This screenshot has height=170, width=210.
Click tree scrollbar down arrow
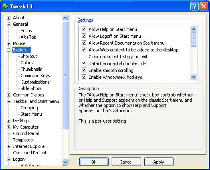tap(65, 162)
